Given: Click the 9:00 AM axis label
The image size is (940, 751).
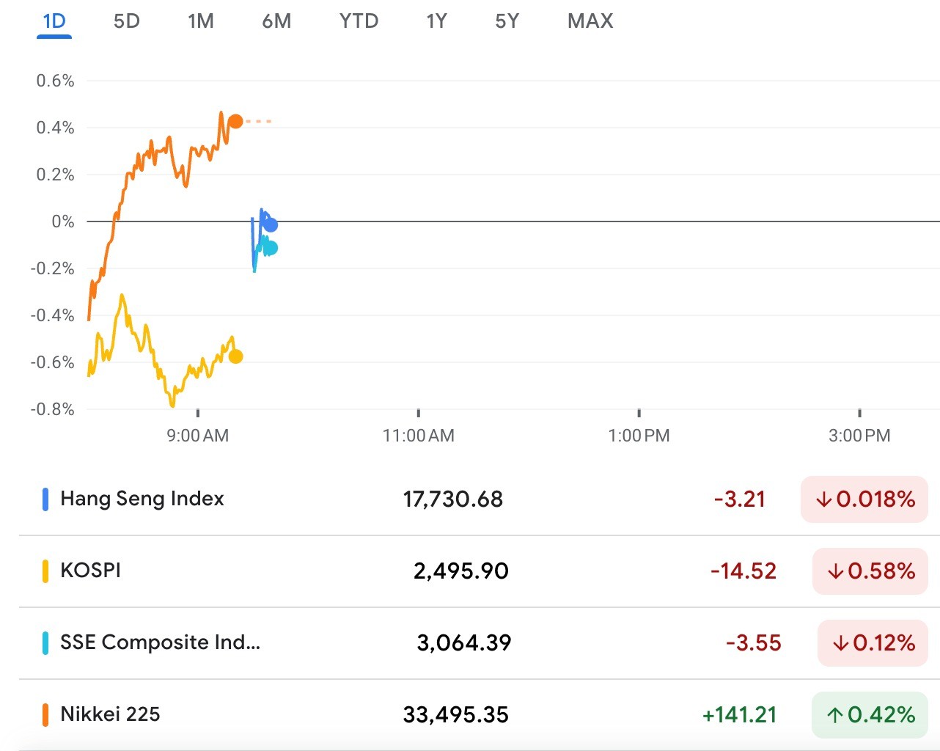Looking at the screenshot, I should click(198, 436).
